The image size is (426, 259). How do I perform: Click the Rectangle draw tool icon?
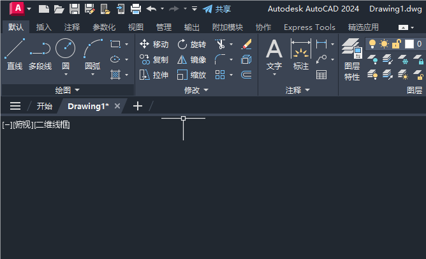tap(115, 44)
